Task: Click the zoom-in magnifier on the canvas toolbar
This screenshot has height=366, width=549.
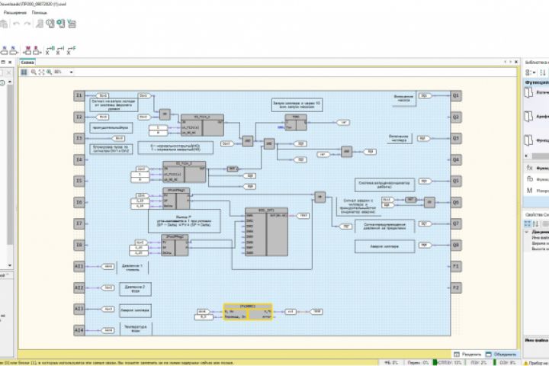Action: point(34,72)
